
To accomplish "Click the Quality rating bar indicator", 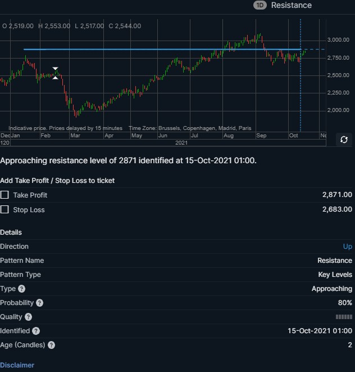I will (x=344, y=317).
